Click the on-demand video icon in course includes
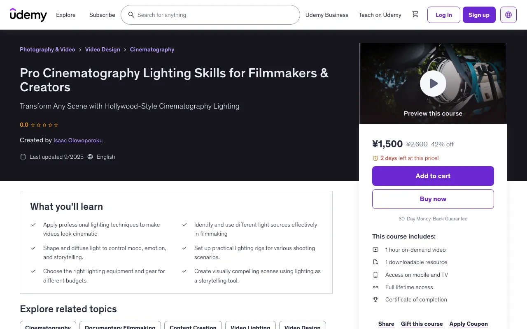The width and height of the screenshot is (527, 329). tap(375, 250)
